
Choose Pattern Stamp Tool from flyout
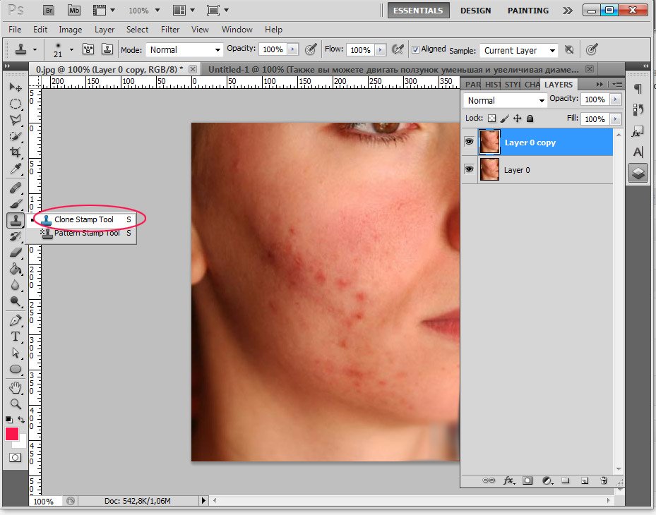tap(87, 233)
